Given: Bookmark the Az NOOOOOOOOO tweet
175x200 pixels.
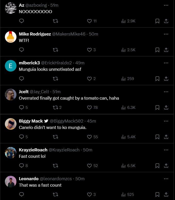Looking at the screenshot, I should [157, 21].
